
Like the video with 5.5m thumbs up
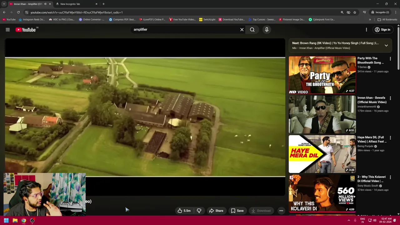(x=184, y=211)
